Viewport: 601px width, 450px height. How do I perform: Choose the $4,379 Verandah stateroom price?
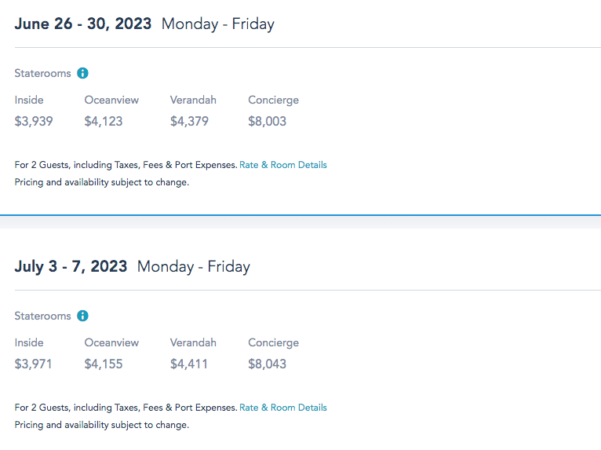[189, 122]
